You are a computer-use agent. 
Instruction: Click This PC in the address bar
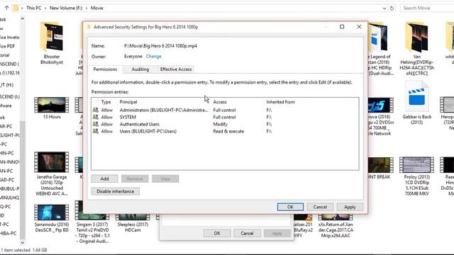click(33, 8)
